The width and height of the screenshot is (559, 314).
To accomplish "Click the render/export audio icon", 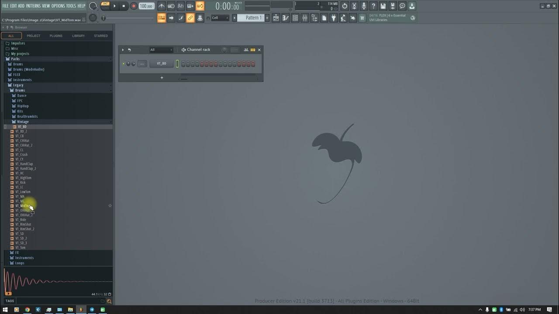I will click(393, 6).
